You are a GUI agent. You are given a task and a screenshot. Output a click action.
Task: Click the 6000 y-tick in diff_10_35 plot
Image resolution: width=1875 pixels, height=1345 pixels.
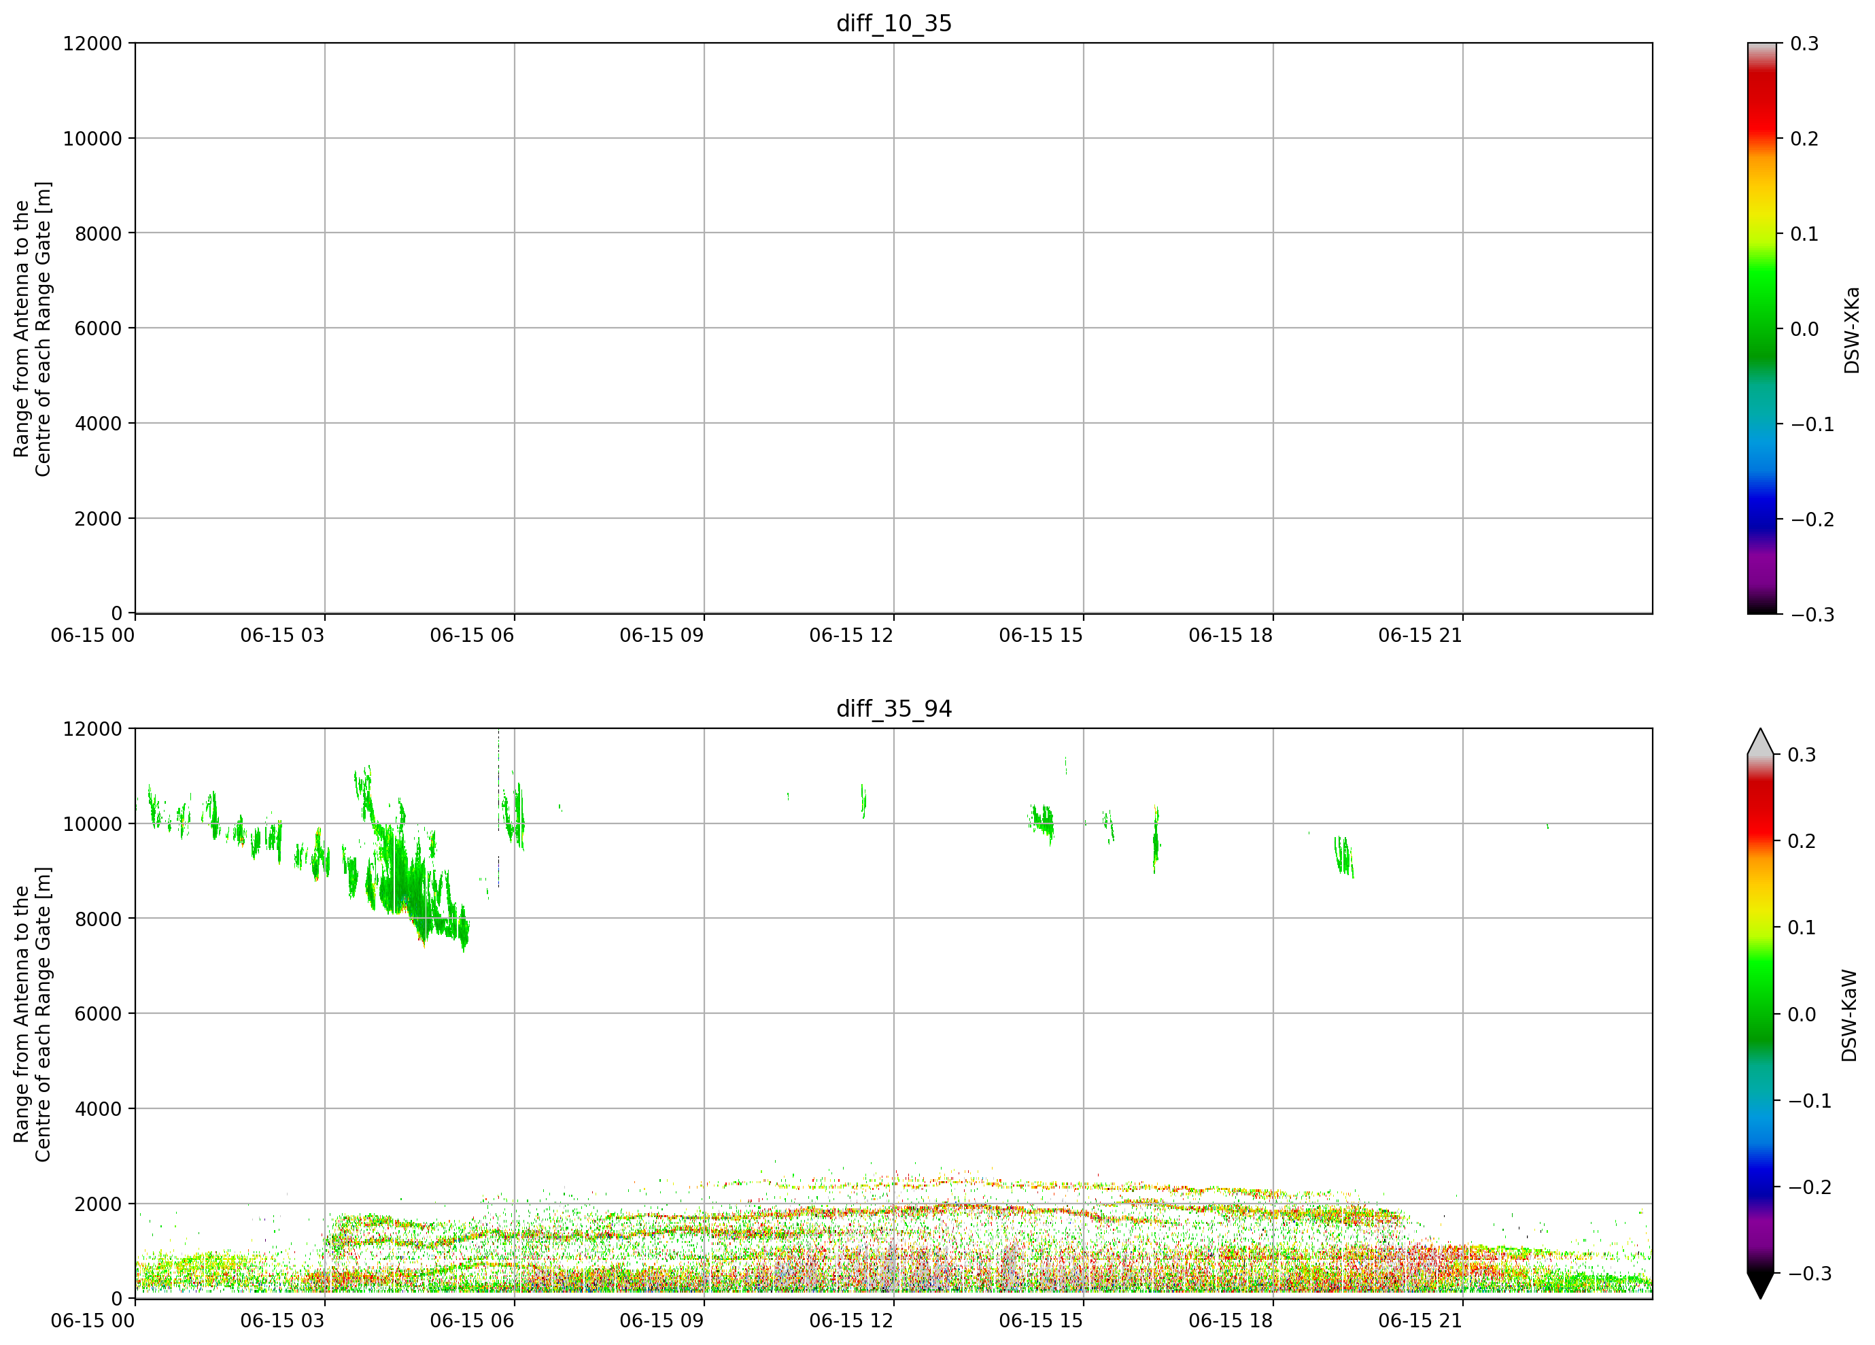tap(99, 328)
